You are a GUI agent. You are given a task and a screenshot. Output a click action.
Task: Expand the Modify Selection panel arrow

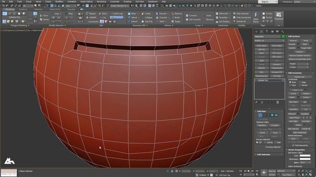point(65,26)
